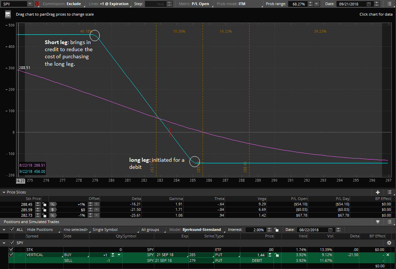Click the chart image icon above the graph

pos(8,15)
